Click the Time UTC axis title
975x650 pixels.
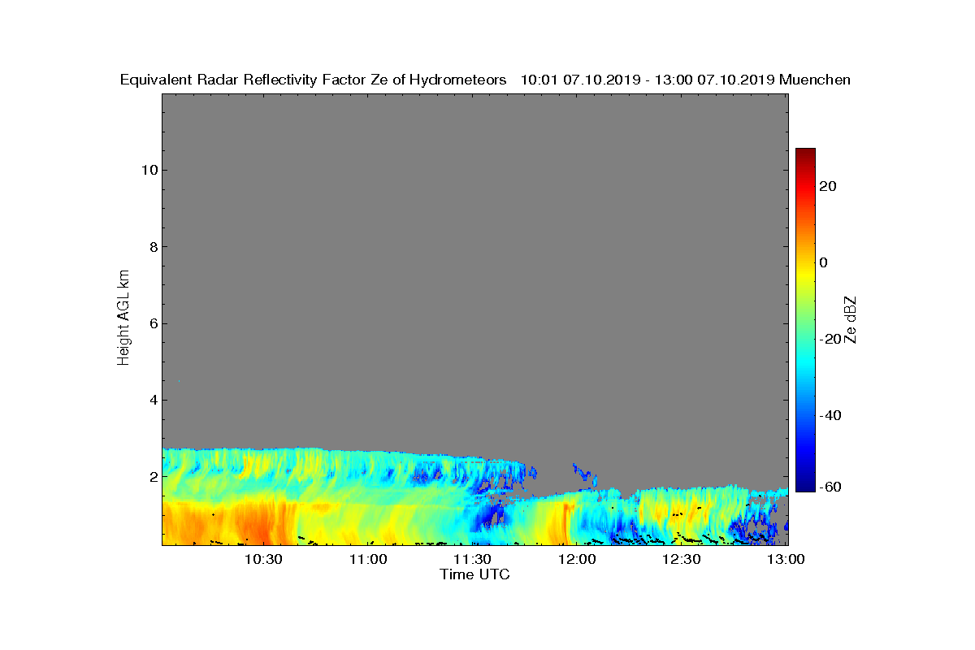pos(475,574)
